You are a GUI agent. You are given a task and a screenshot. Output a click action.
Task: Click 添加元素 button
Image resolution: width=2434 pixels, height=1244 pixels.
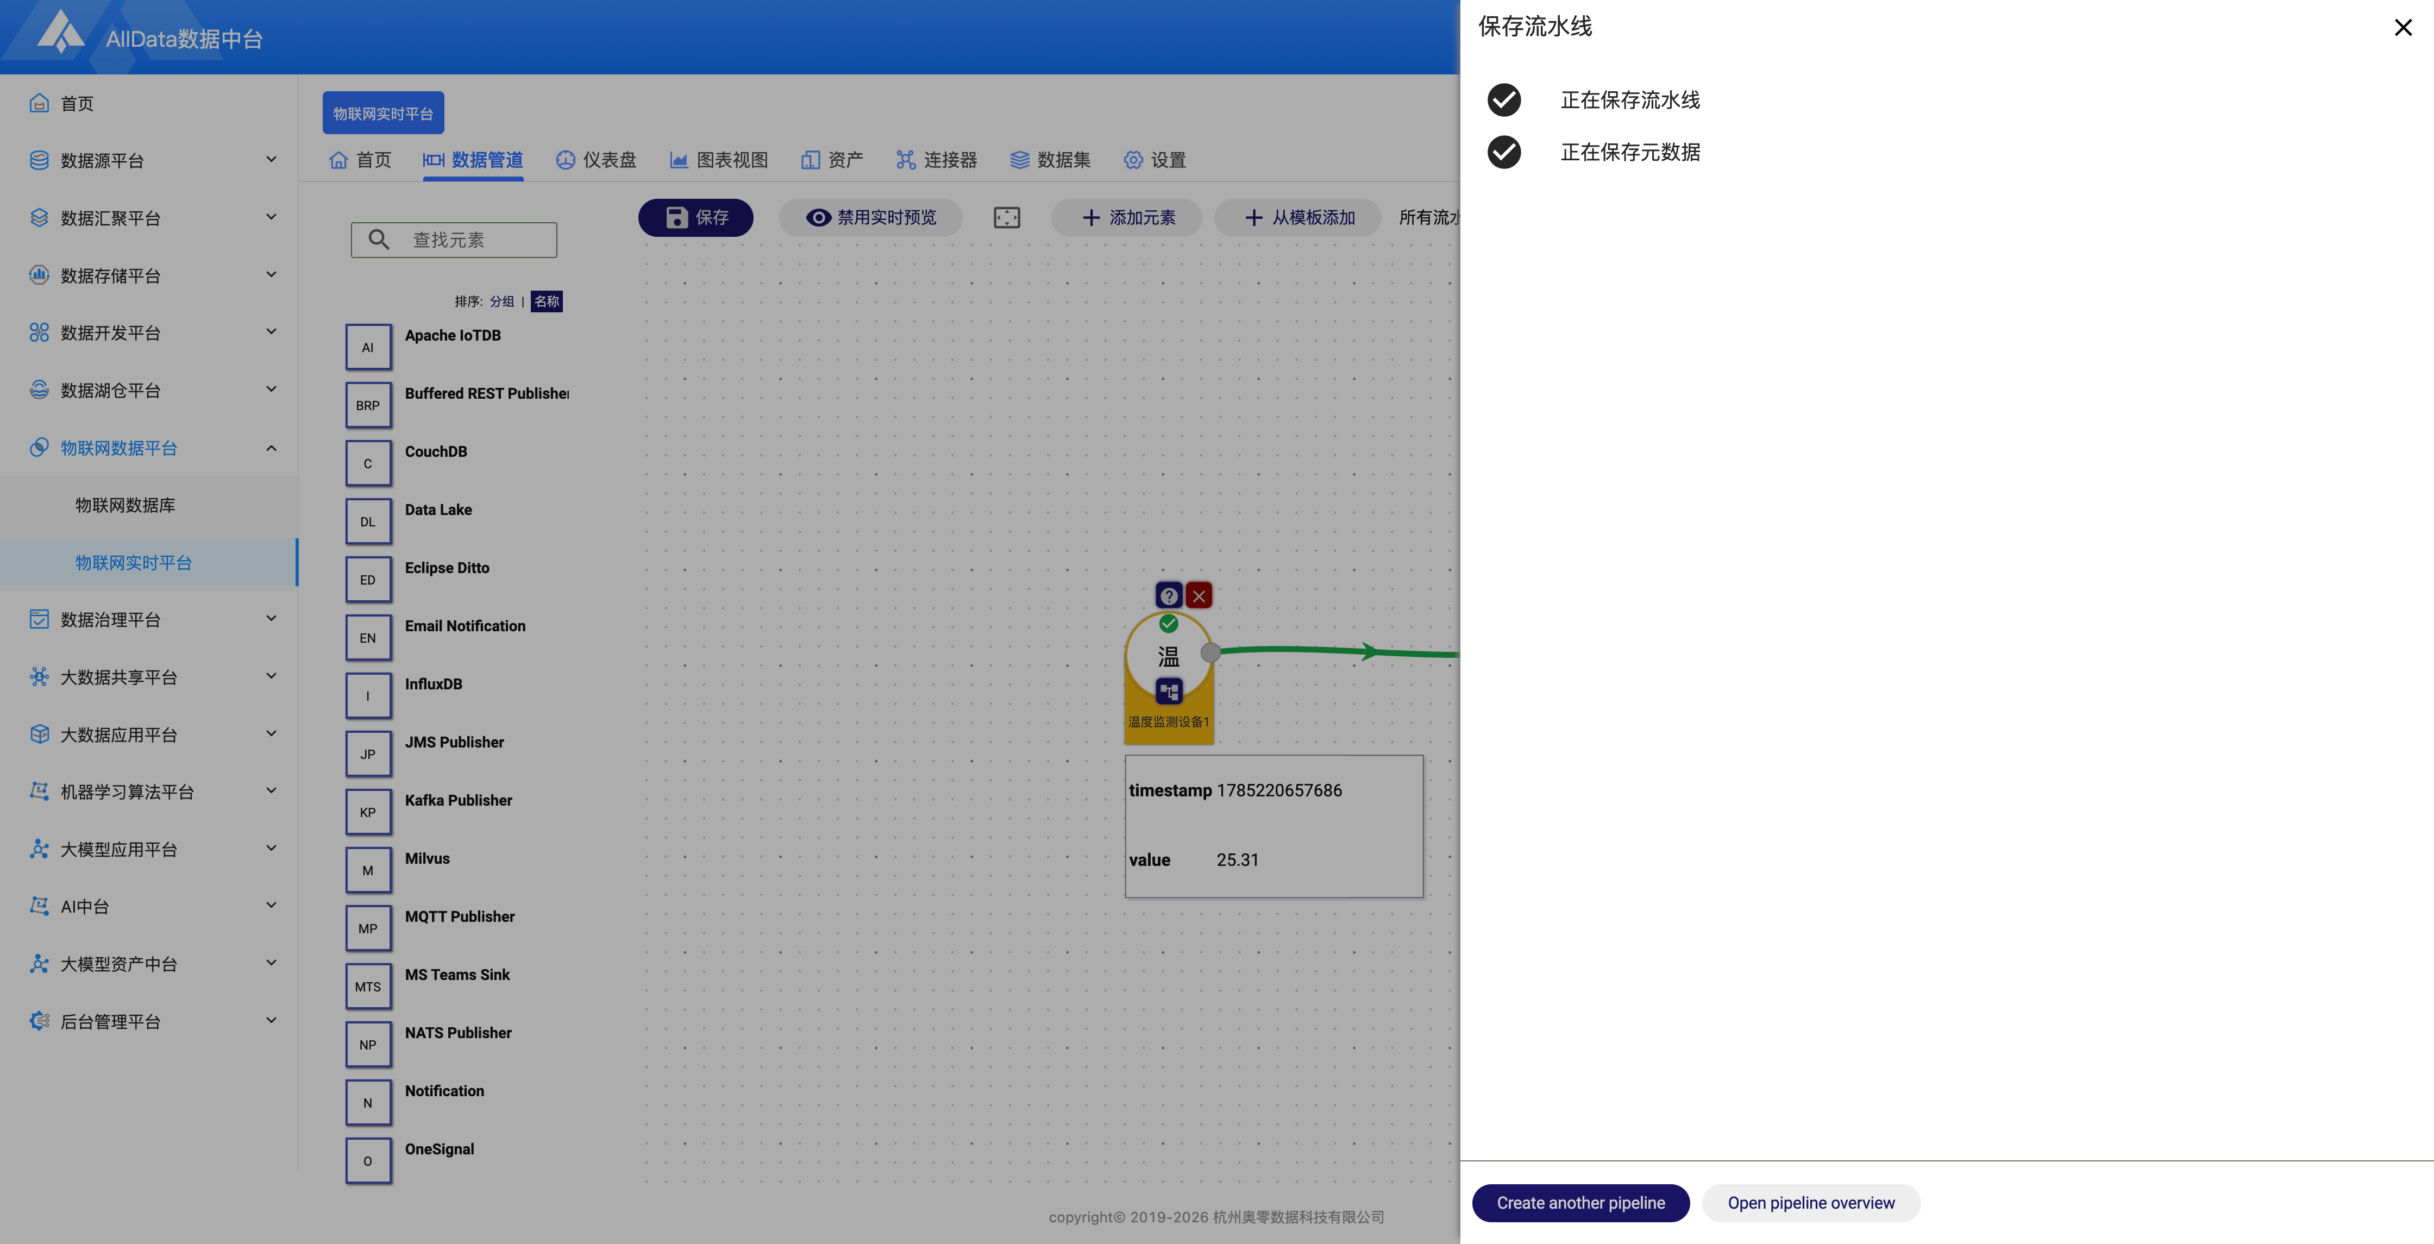[1126, 217]
